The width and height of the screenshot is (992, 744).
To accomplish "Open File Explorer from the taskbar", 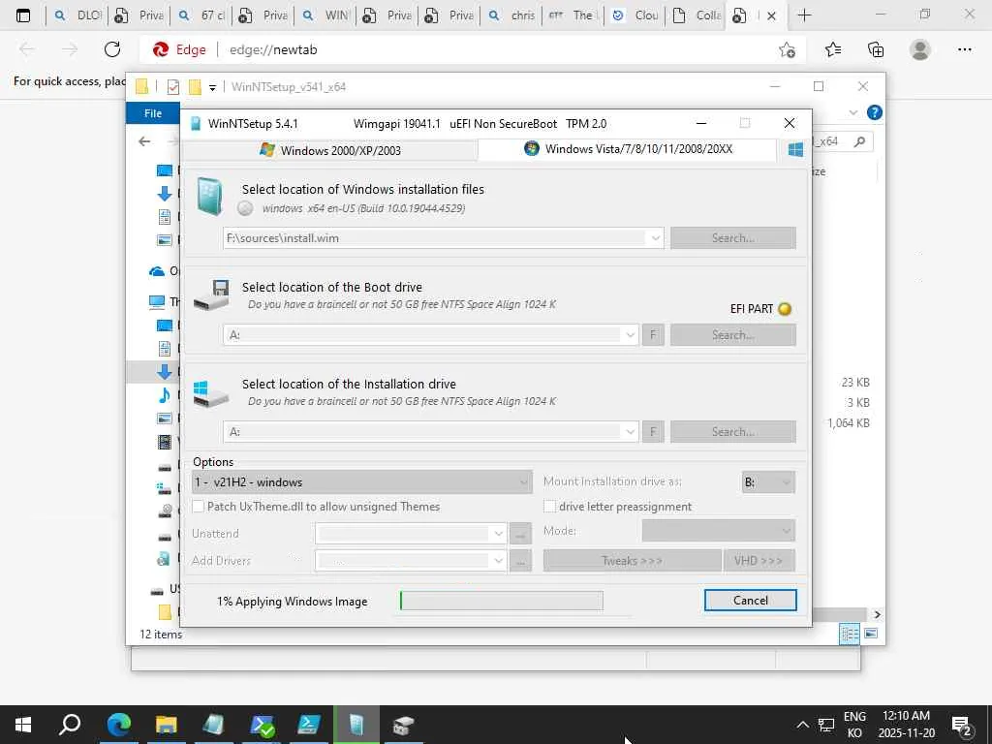I will 167,725.
